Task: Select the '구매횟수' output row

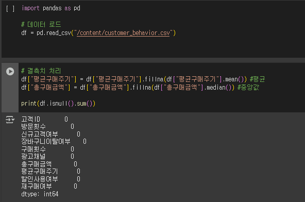Action: (x=47, y=149)
